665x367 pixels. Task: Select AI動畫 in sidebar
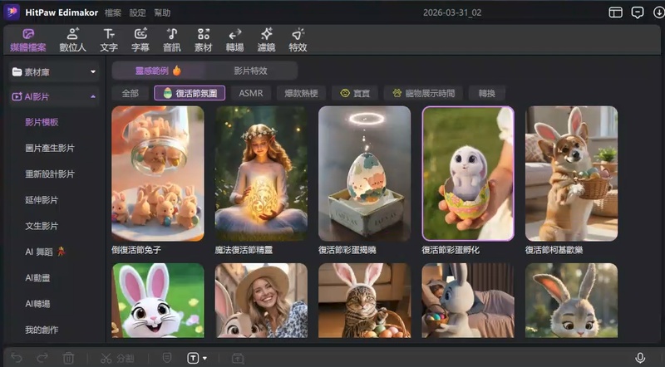click(x=37, y=277)
